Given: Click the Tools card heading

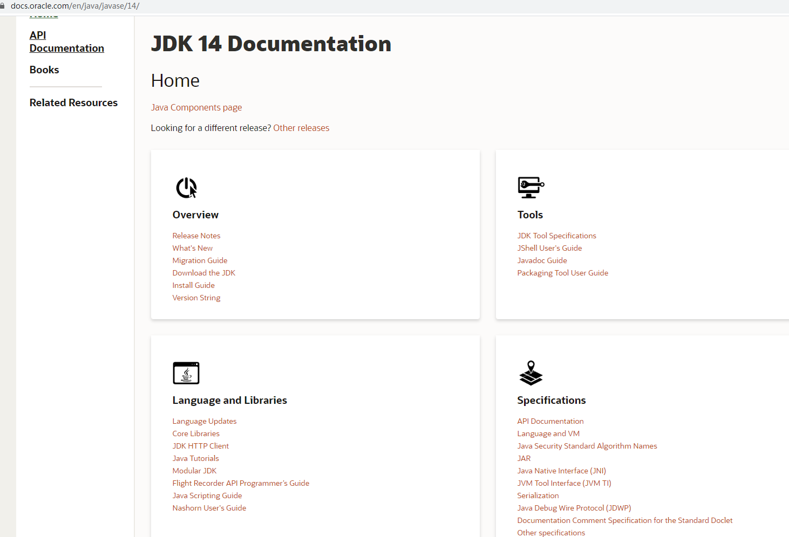Looking at the screenshot, I should pos(530,215).
